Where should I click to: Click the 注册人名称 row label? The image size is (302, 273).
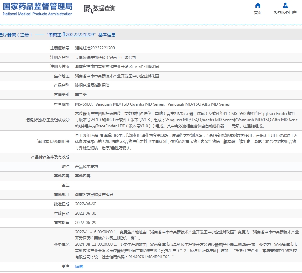(x=59, y=57)
